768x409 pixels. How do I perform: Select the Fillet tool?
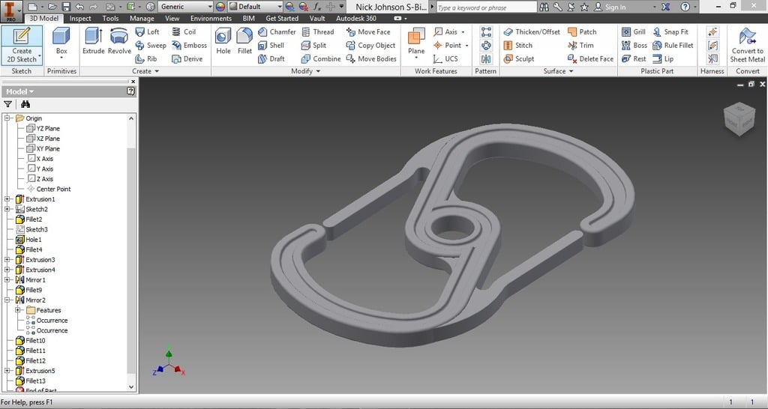(x=244, y=41)
